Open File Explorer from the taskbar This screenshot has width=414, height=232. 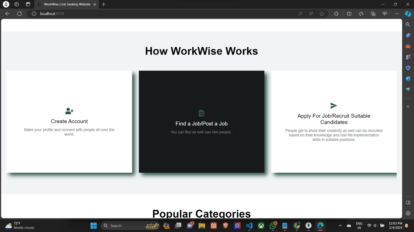202,226
